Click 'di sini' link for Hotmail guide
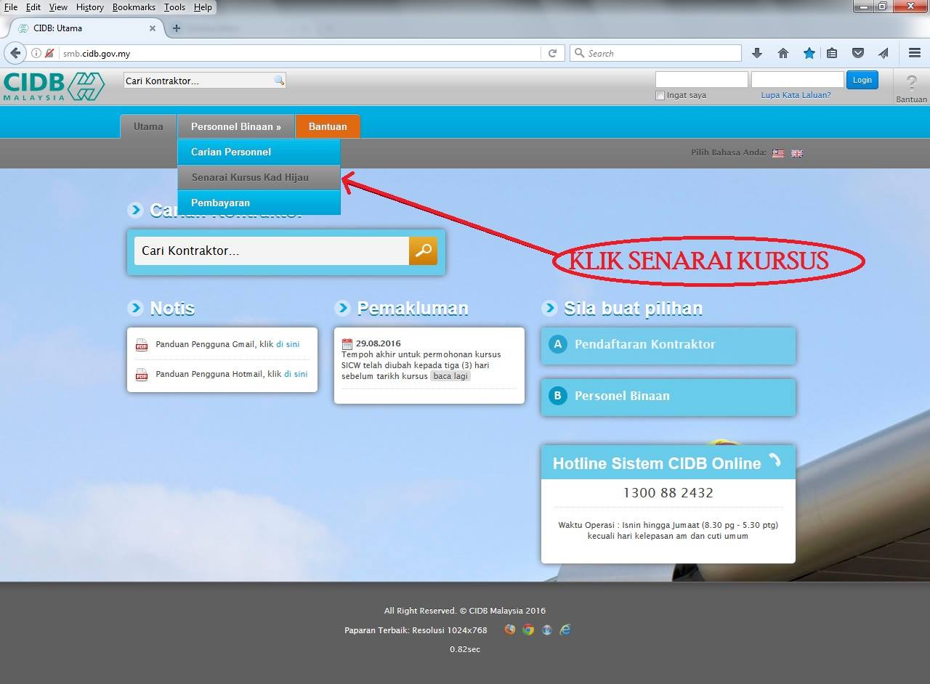930x684 pixels. [x=296, y=374]
